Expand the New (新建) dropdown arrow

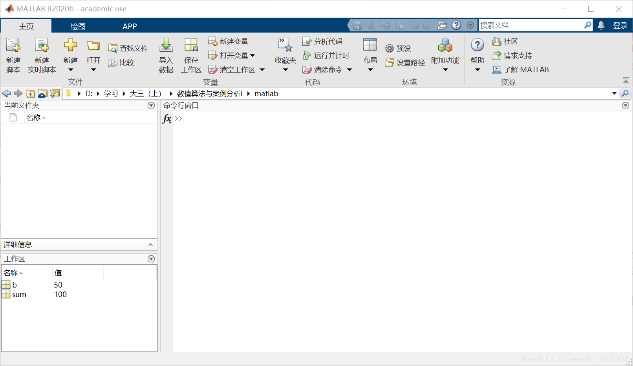coord(71,70)
